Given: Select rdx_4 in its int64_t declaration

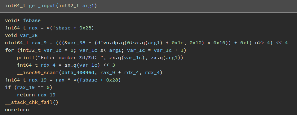Looking at the screenshot, I should [48, 65].
